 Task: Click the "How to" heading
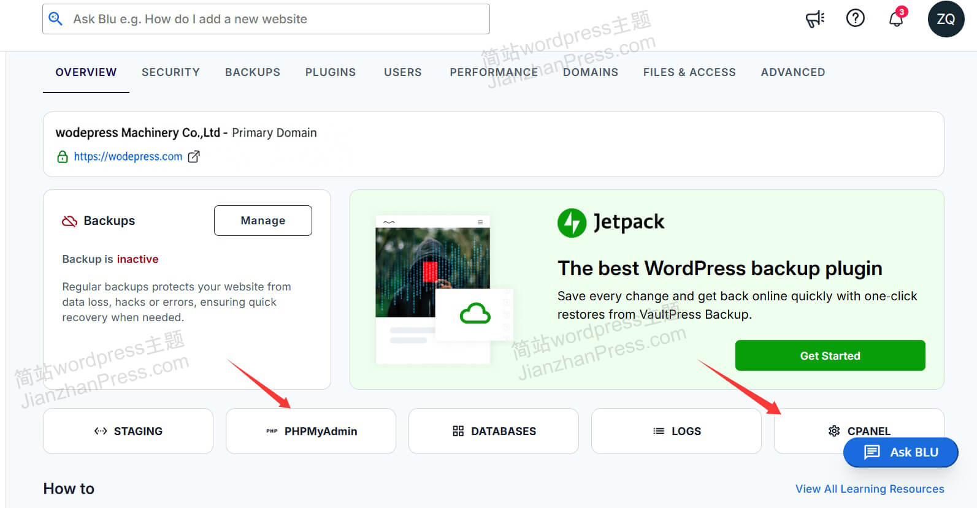[x=69, y=489]
